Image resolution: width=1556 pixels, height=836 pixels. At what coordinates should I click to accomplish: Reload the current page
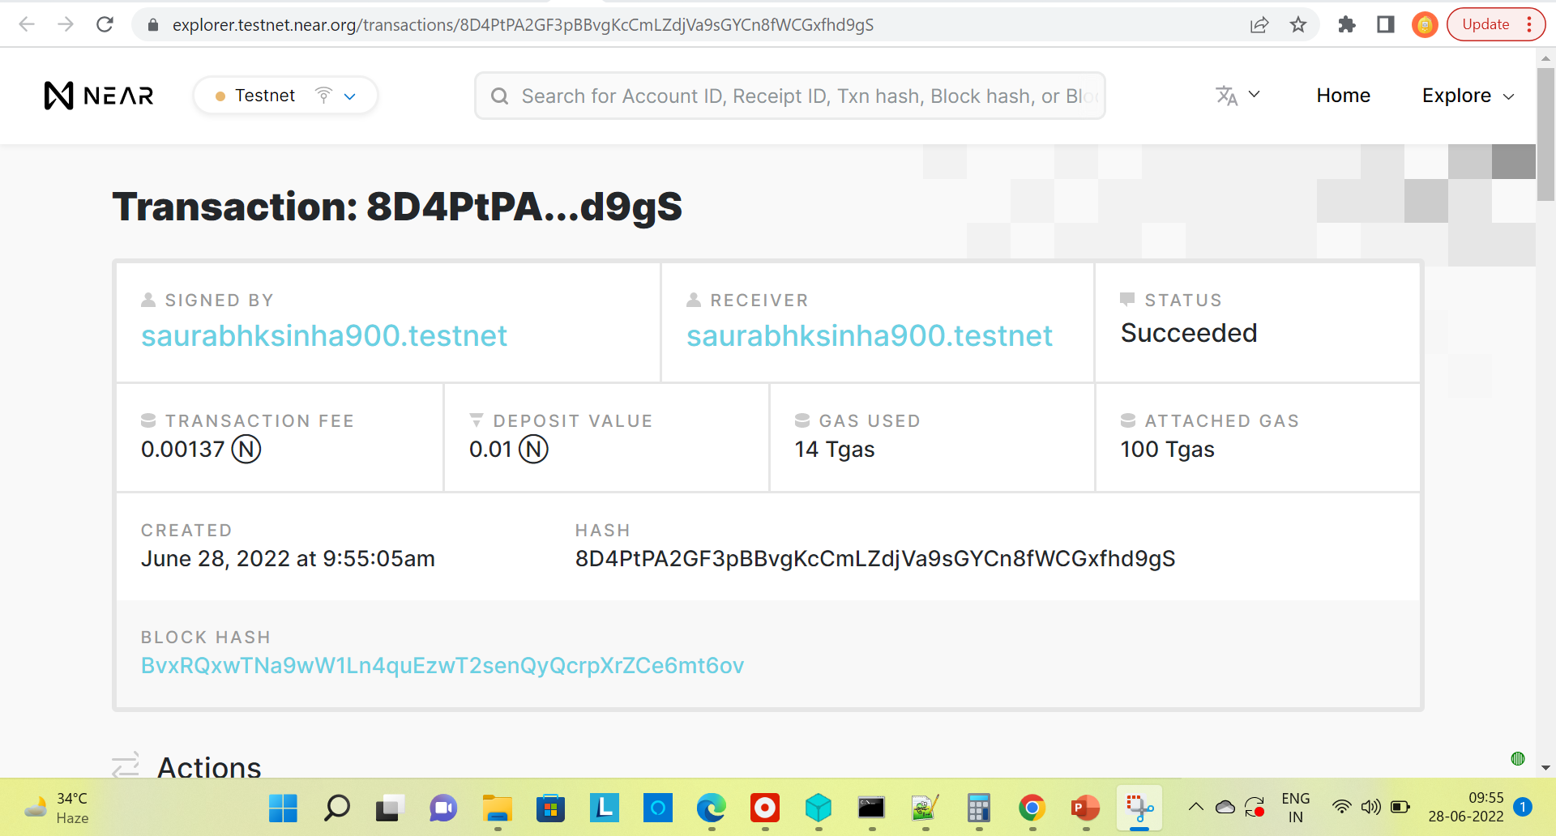(105, 24)
